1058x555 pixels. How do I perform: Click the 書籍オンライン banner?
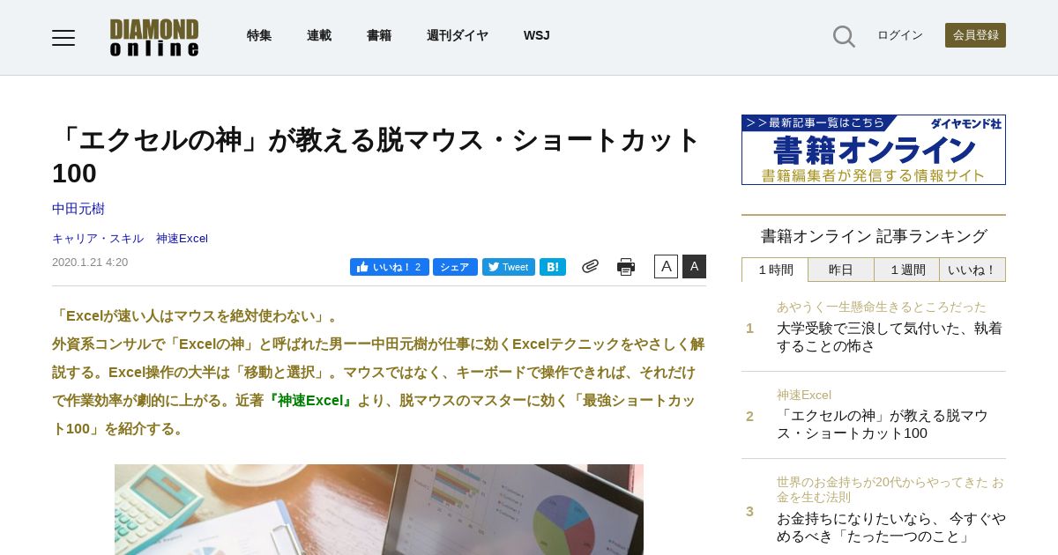pyautogui.click(x=874, y=150)
